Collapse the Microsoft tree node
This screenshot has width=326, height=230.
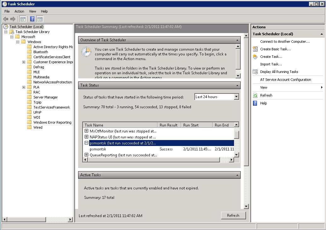12,37
